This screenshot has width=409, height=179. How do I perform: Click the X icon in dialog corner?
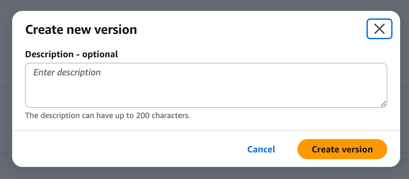[379, 29]
